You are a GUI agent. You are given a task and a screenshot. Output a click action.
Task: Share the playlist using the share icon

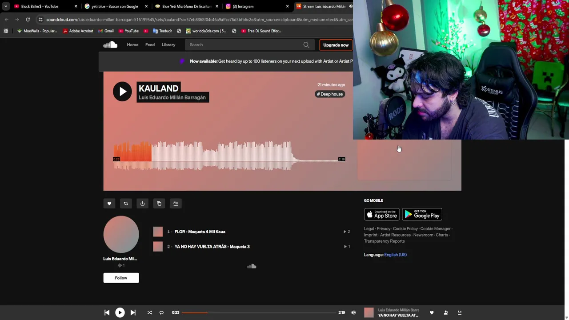pos(142,204)
